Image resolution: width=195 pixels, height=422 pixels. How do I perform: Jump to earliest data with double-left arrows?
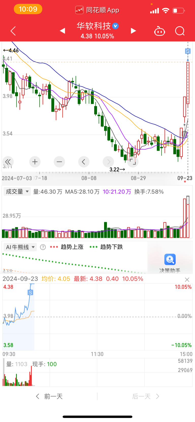[8, 162]
